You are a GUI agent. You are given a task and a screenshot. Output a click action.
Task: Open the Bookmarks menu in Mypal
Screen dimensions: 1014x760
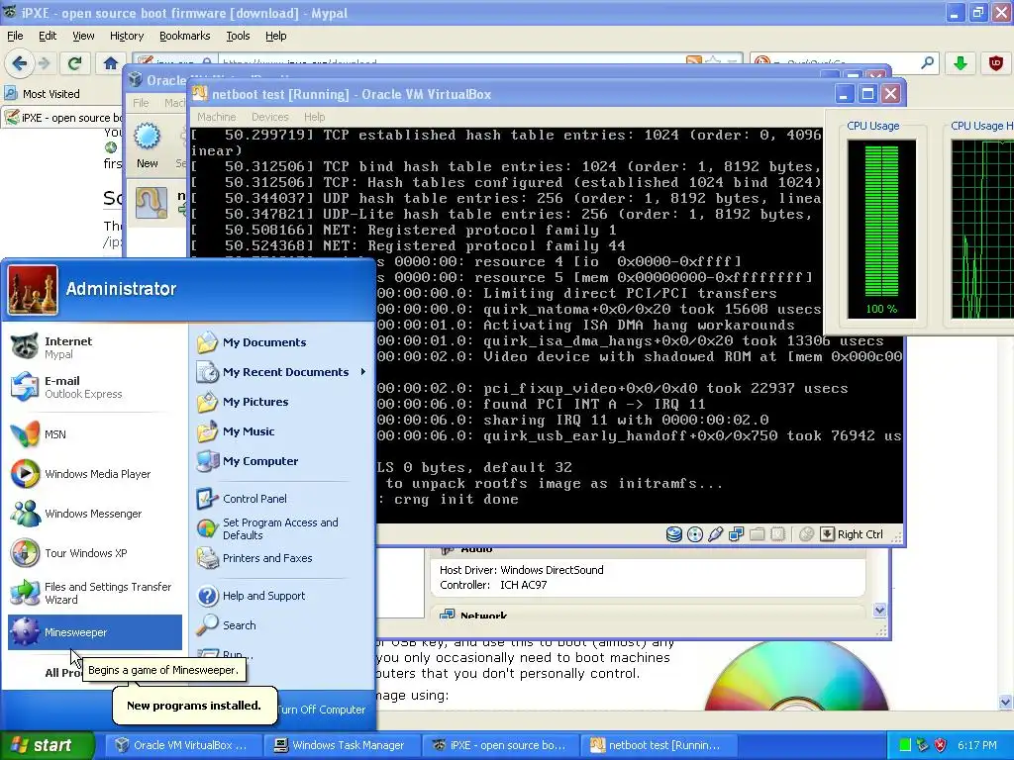tap(184, 37)
